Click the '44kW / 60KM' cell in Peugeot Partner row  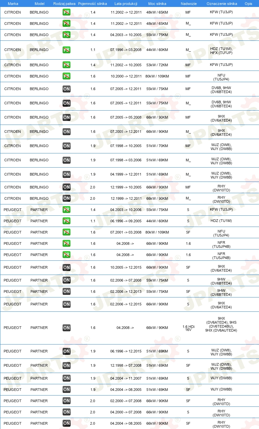pos(157,221)
